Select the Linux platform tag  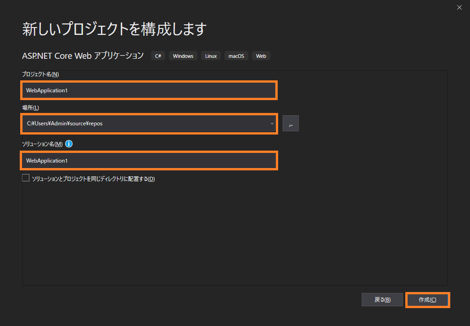point(211,56)
